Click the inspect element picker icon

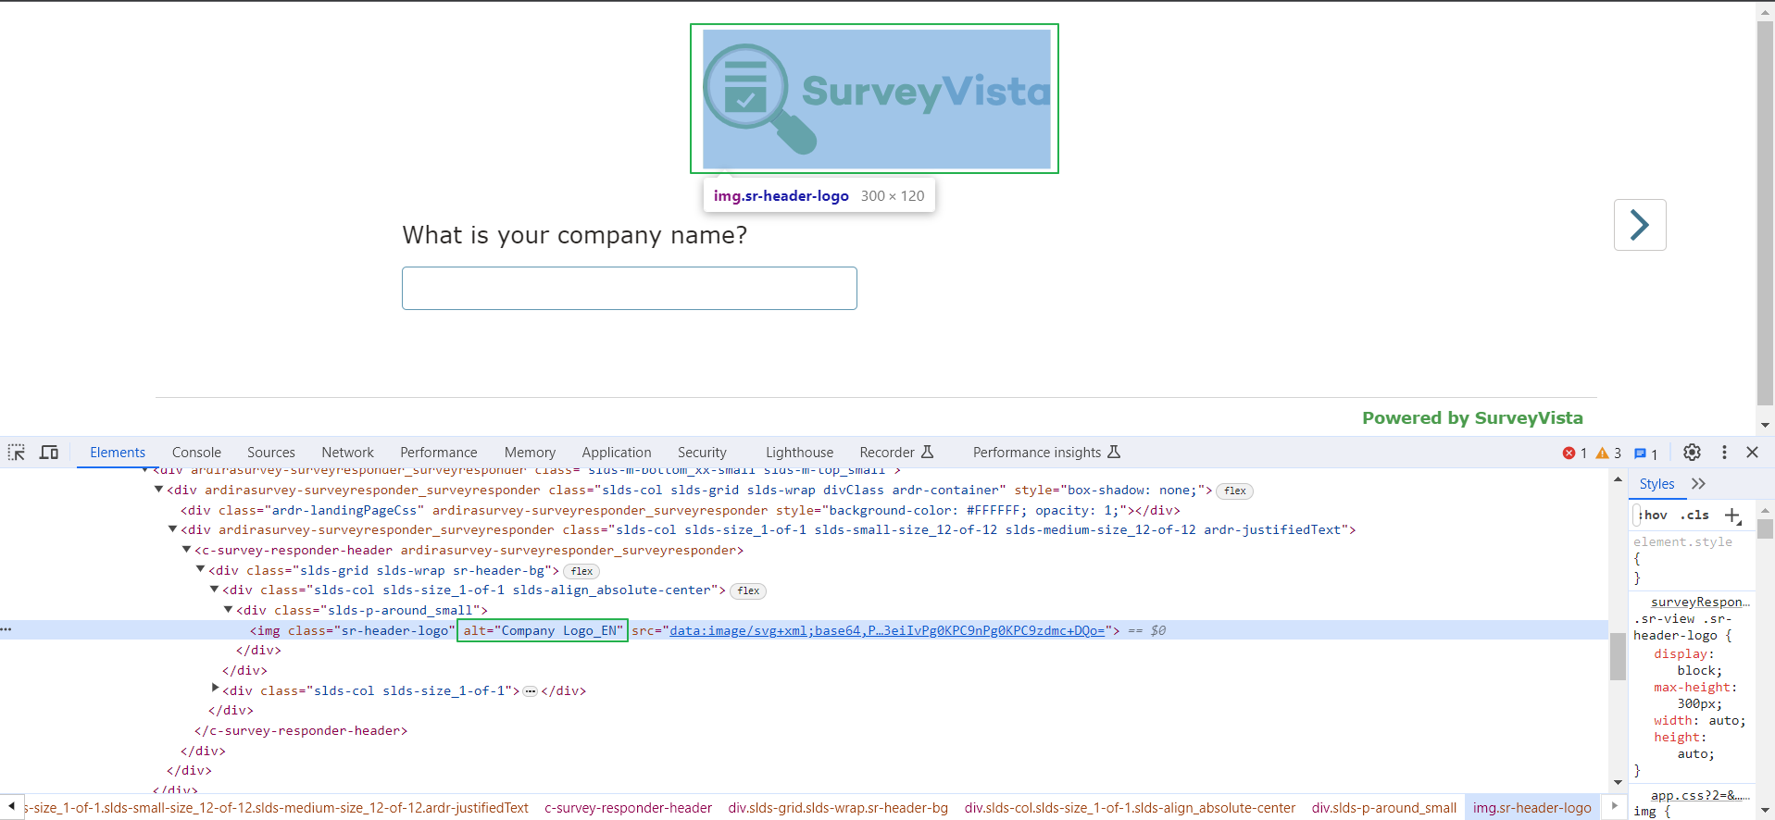click(x=17, y=453)
